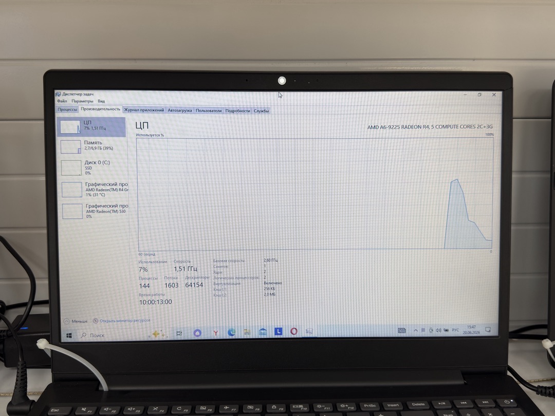Launch Yandex Browser from the taskbar

pos(215,332)
